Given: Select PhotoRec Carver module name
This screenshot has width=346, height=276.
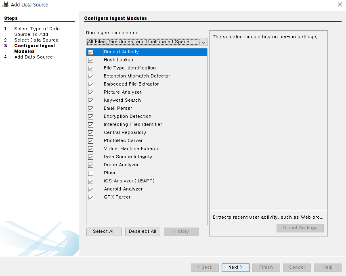Looking at the screenshot, I should click(123, 140).
